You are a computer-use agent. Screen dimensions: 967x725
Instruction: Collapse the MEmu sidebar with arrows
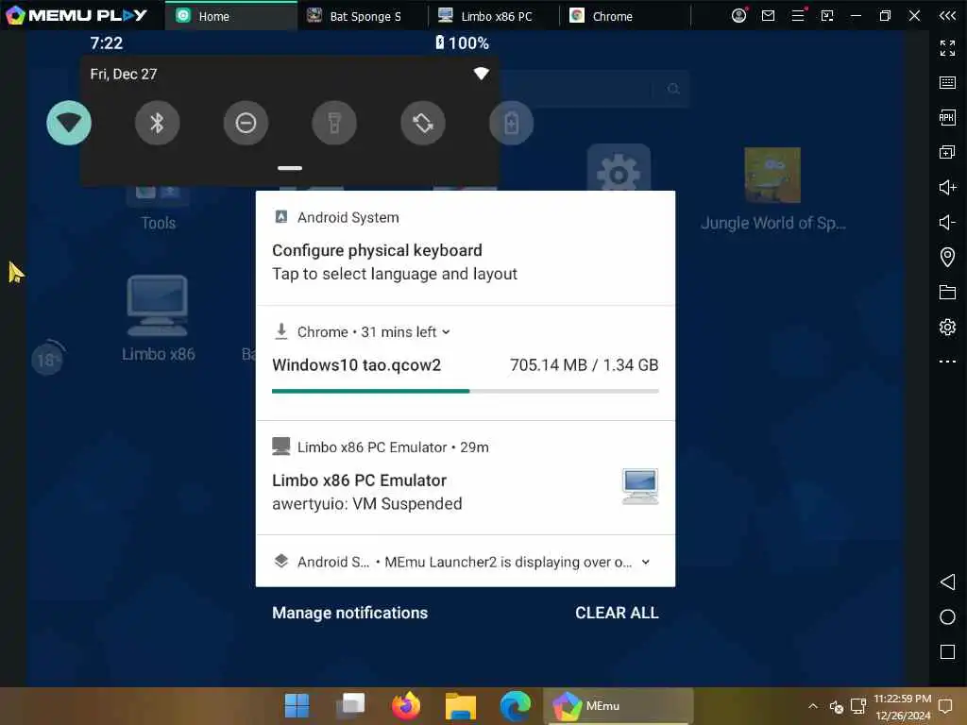[947, 15]
